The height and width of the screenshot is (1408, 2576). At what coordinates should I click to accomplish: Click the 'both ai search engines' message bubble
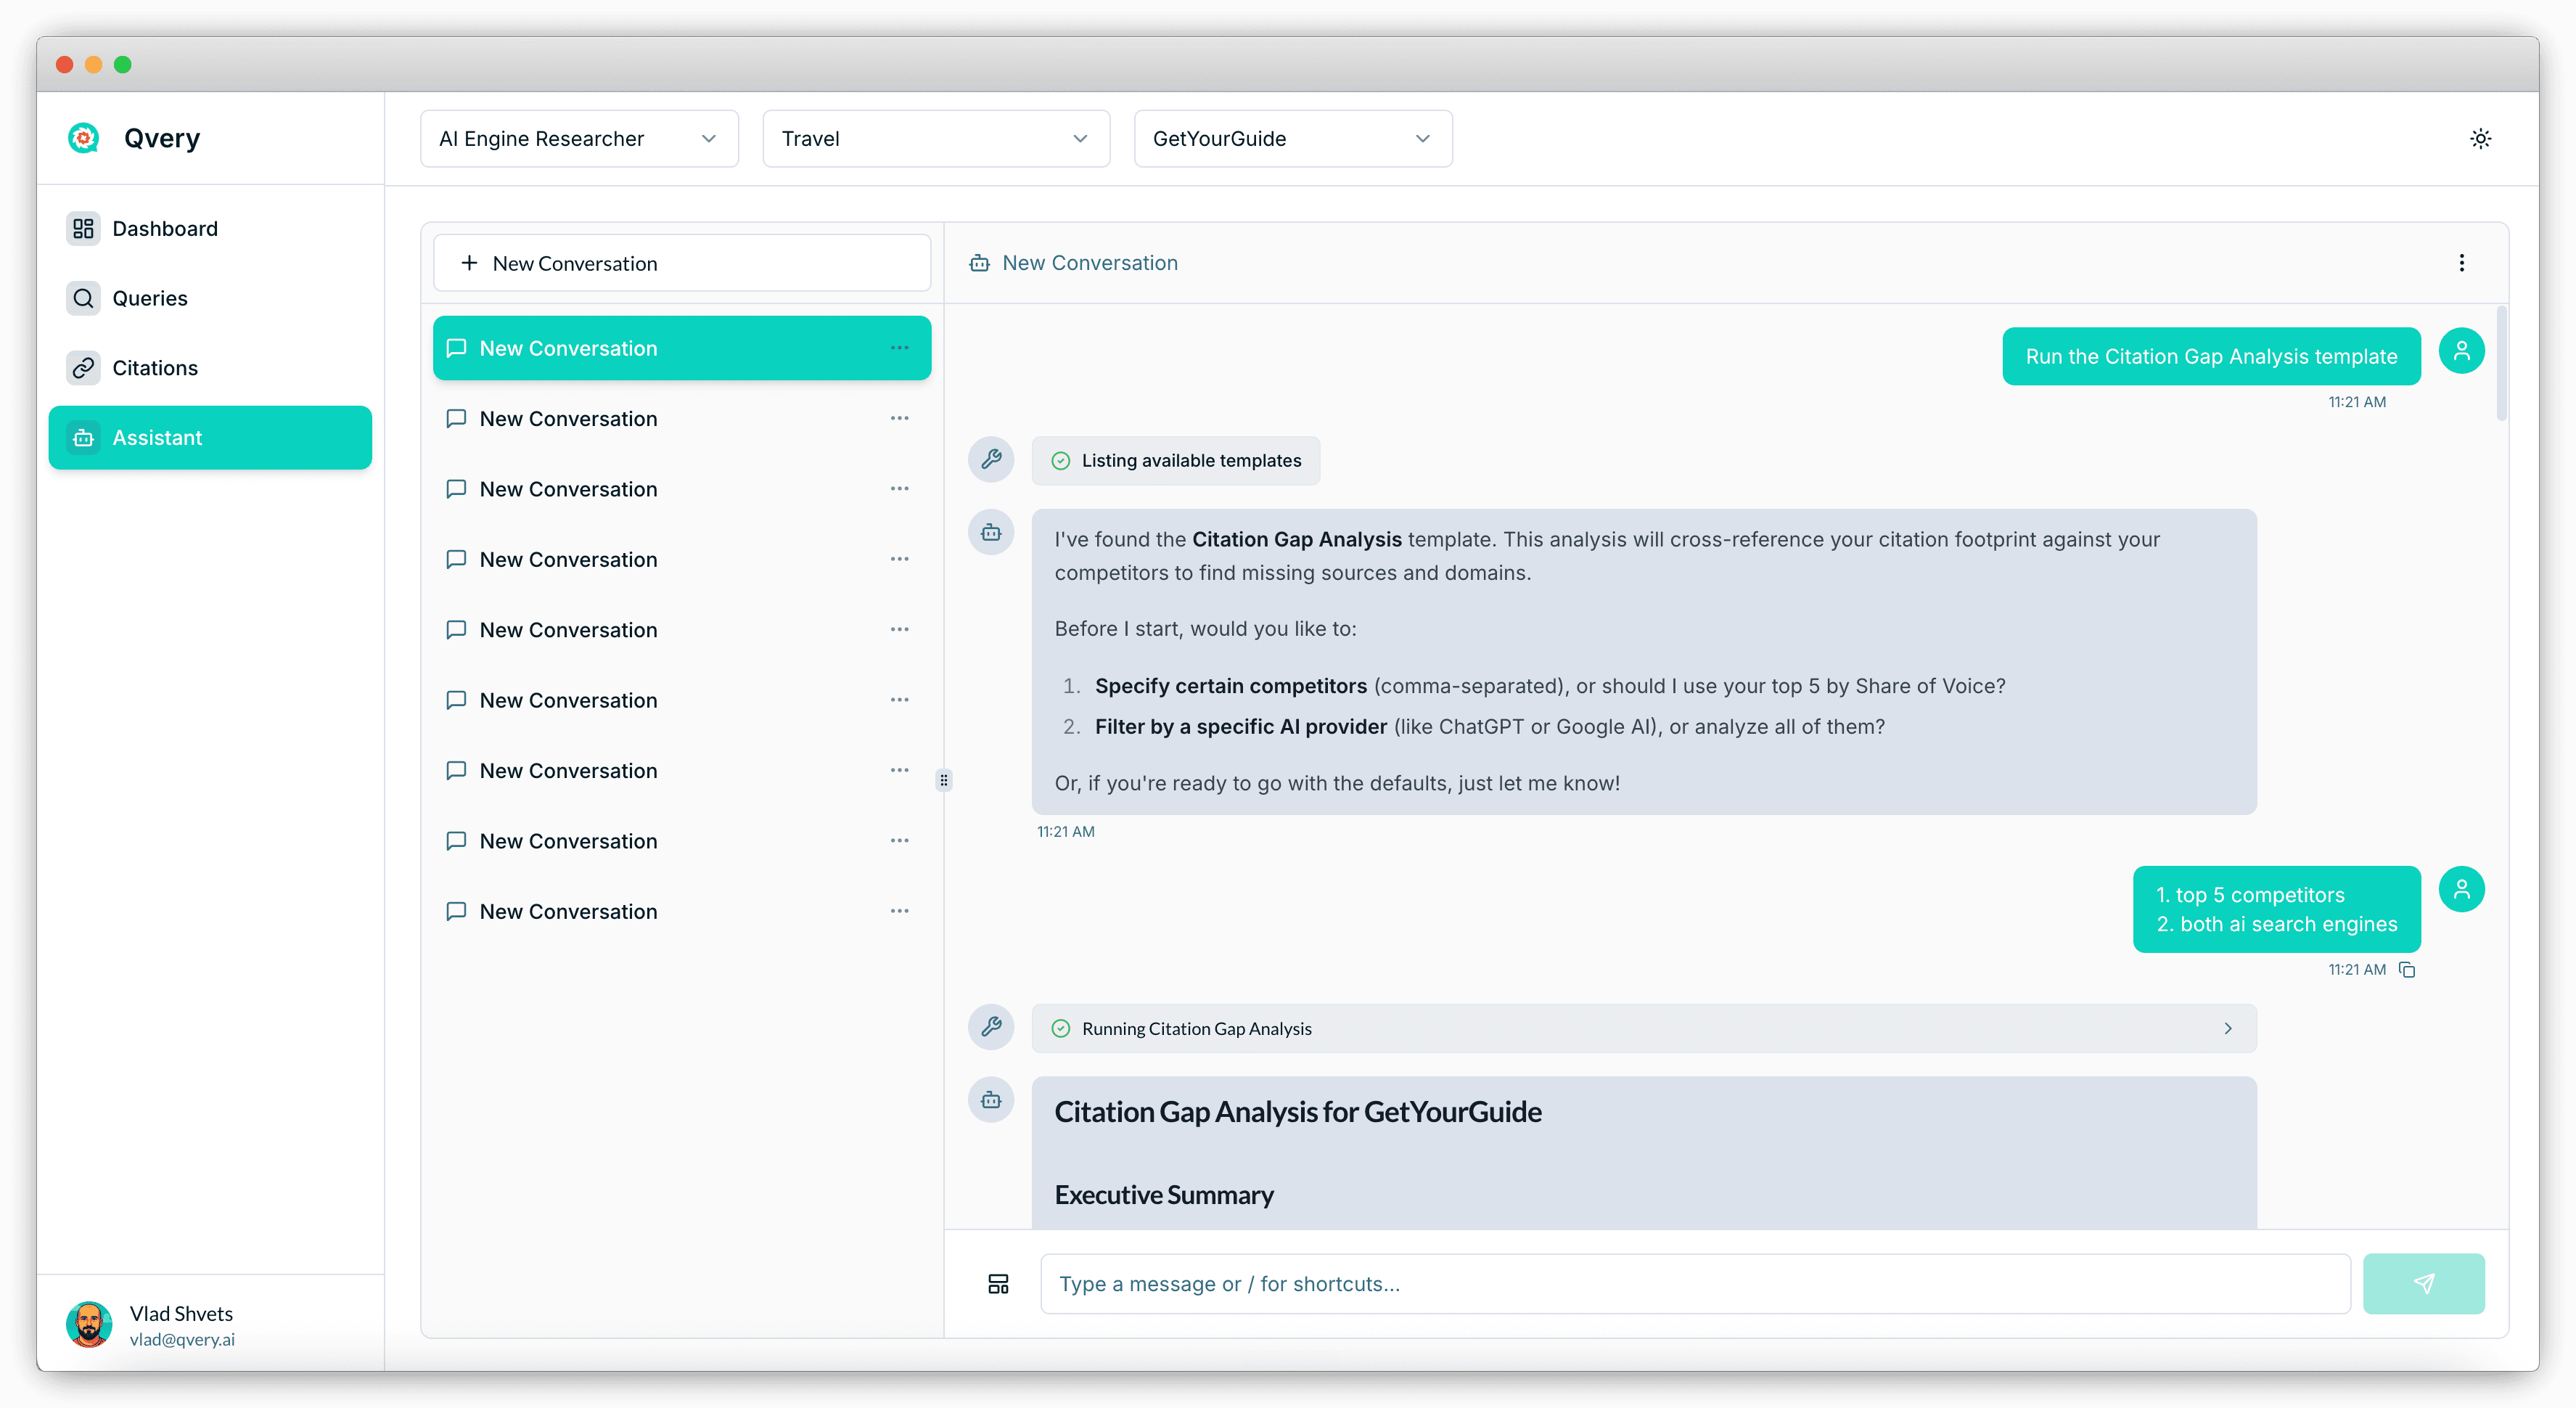click(2276, 910)
